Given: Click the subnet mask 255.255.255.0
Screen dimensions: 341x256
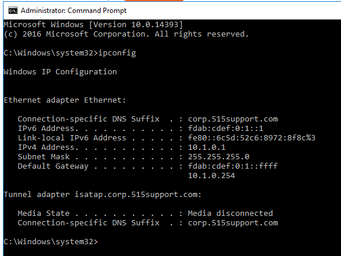Looking at the screenshot, I should pos(219,157).
